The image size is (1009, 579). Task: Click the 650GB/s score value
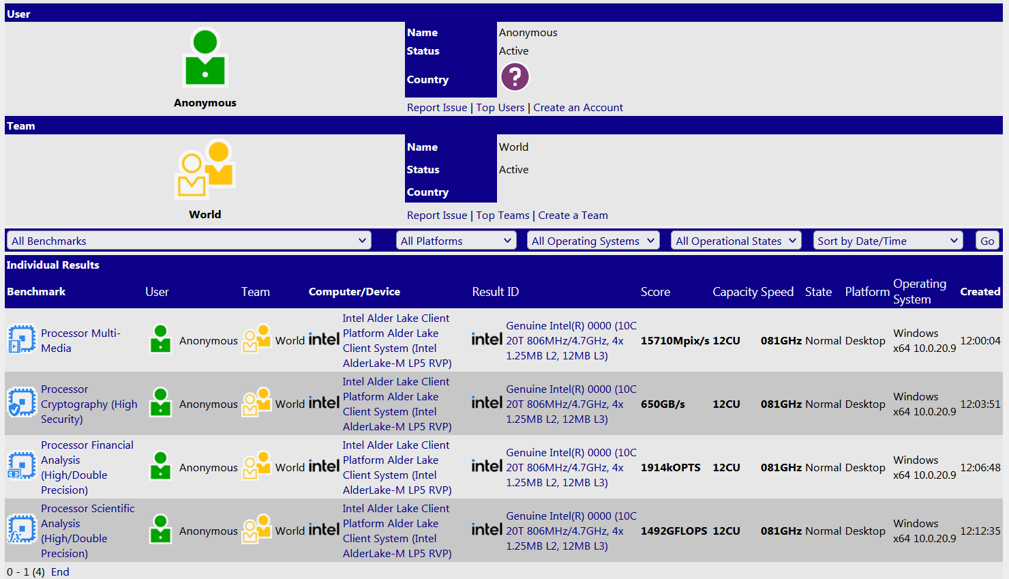[663, 404]
